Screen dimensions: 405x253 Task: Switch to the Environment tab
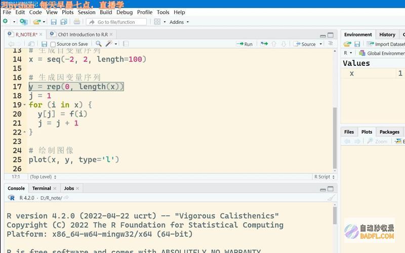[x=358, y=34]
